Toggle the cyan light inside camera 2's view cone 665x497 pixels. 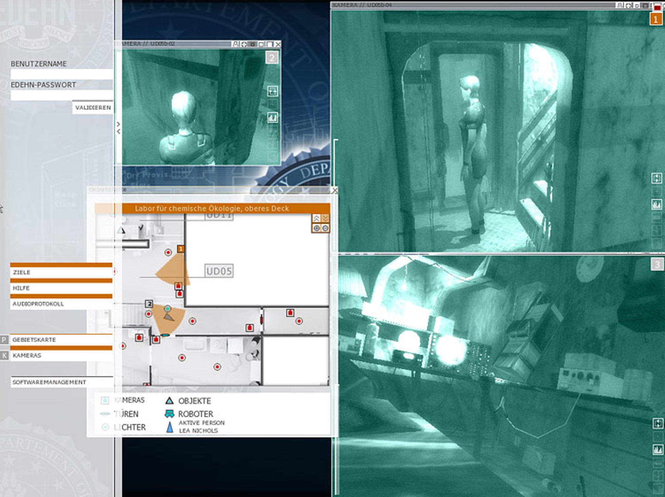click(167, 308)
